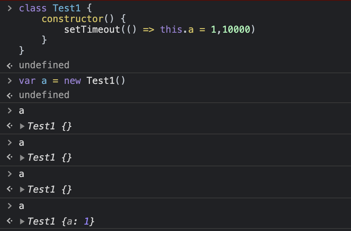
Task: Click the output arrow beside undefined below class definition
Action: click(10, 66)
